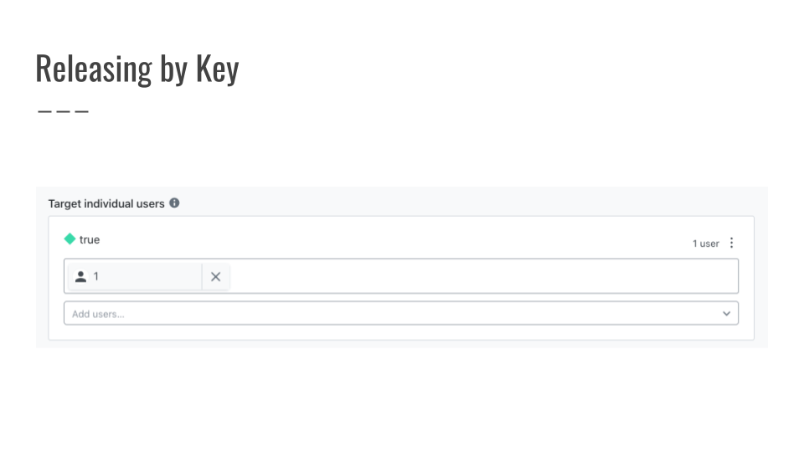Click empty space in targeted users box
Viewport: 804px width, 452px height.
point(482,276)
